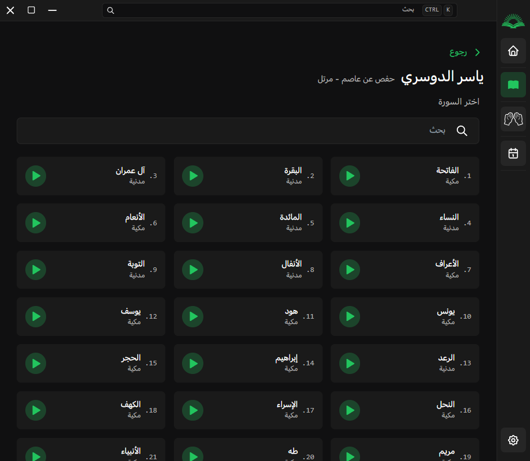
Task: Click the magnifier icon in surah search
Action: point(461,131)
